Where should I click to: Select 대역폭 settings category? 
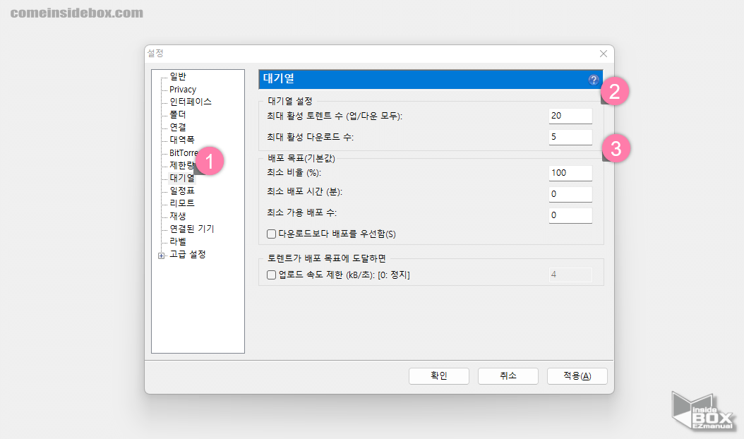tap(182, 140)
